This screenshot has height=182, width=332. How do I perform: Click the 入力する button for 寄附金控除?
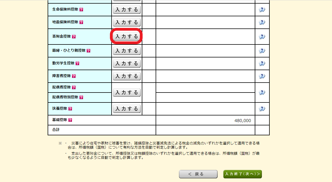(x=127, y=36)
